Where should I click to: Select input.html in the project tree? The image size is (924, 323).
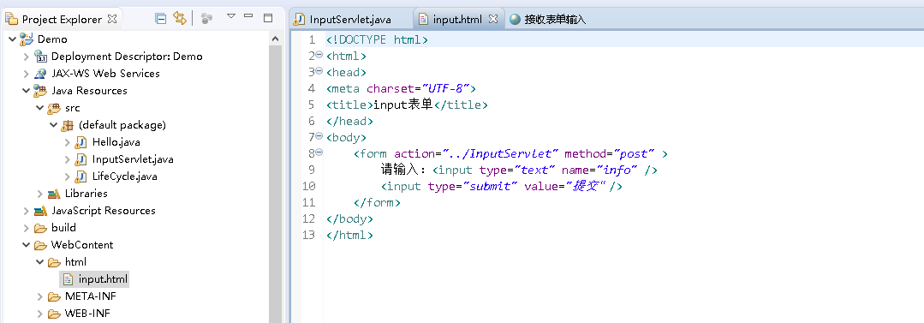click(103, 278)
